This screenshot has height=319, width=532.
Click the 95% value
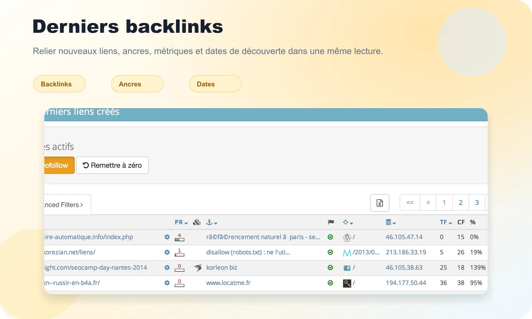(476, 283)
